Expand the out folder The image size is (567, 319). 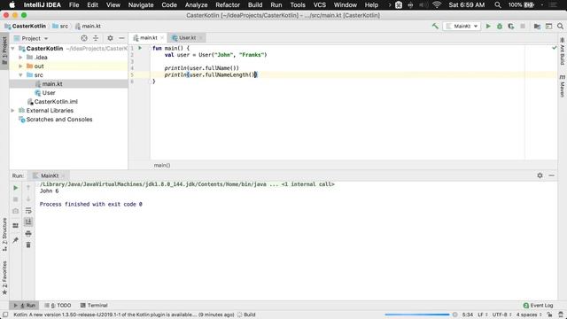(20, 66)
